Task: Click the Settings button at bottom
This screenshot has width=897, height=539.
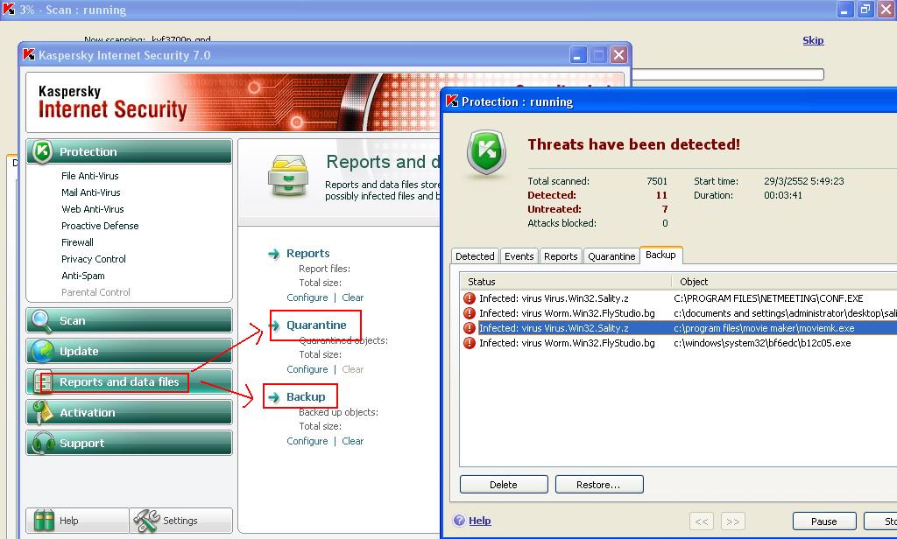Action: tap(181, 520)
